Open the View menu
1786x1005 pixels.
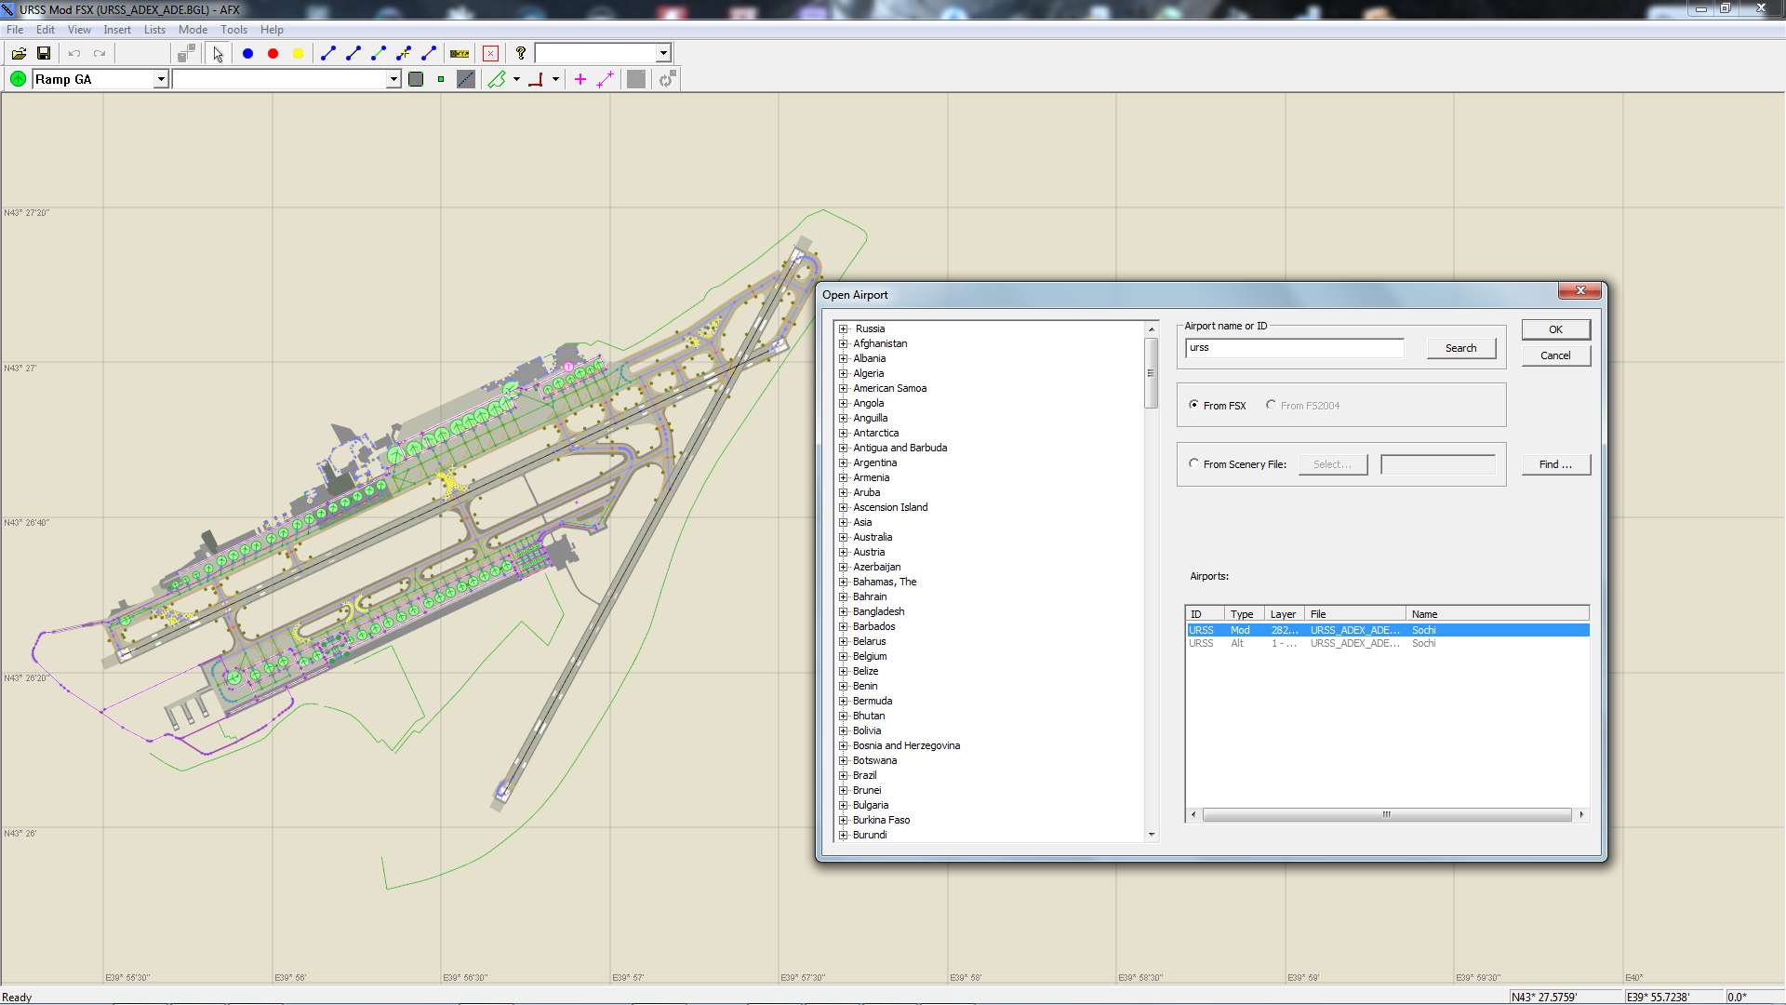click(x=79, y=30)
